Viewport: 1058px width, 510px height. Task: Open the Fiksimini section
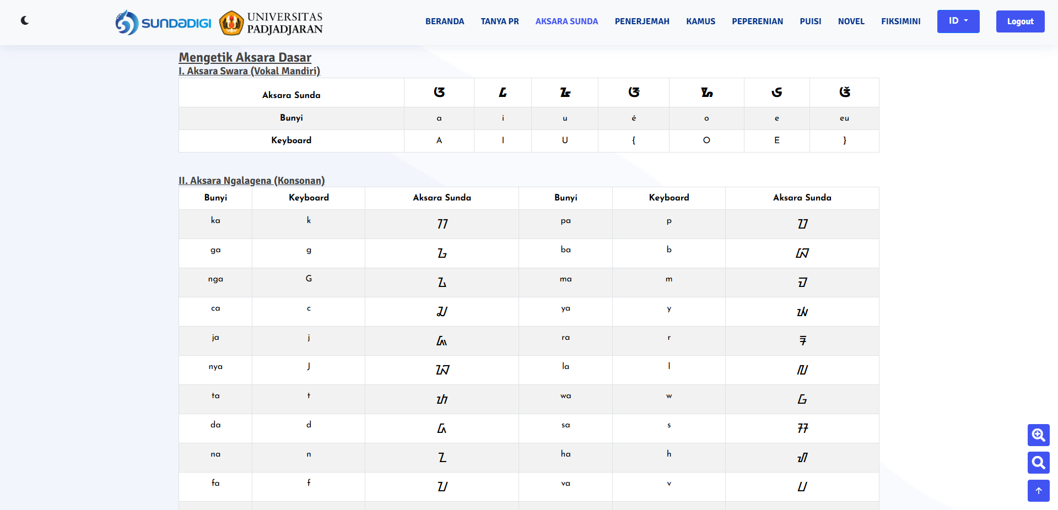coord(901,21)
